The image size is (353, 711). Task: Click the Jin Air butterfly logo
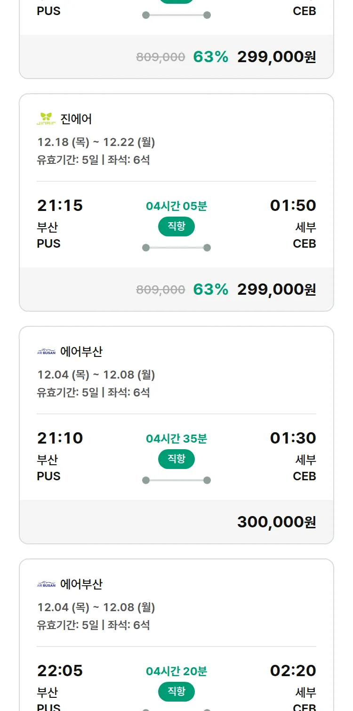pos(46,119)
